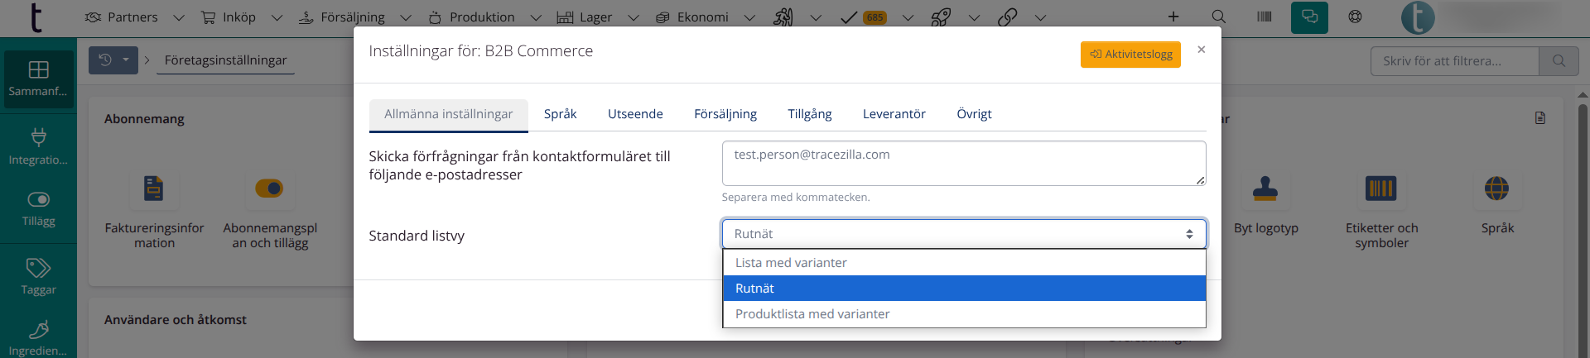Select the Allmänna inställningar tab
The width and height of the screenshot is (1590, 358).
pyautogui.click(x=449, y=115)
